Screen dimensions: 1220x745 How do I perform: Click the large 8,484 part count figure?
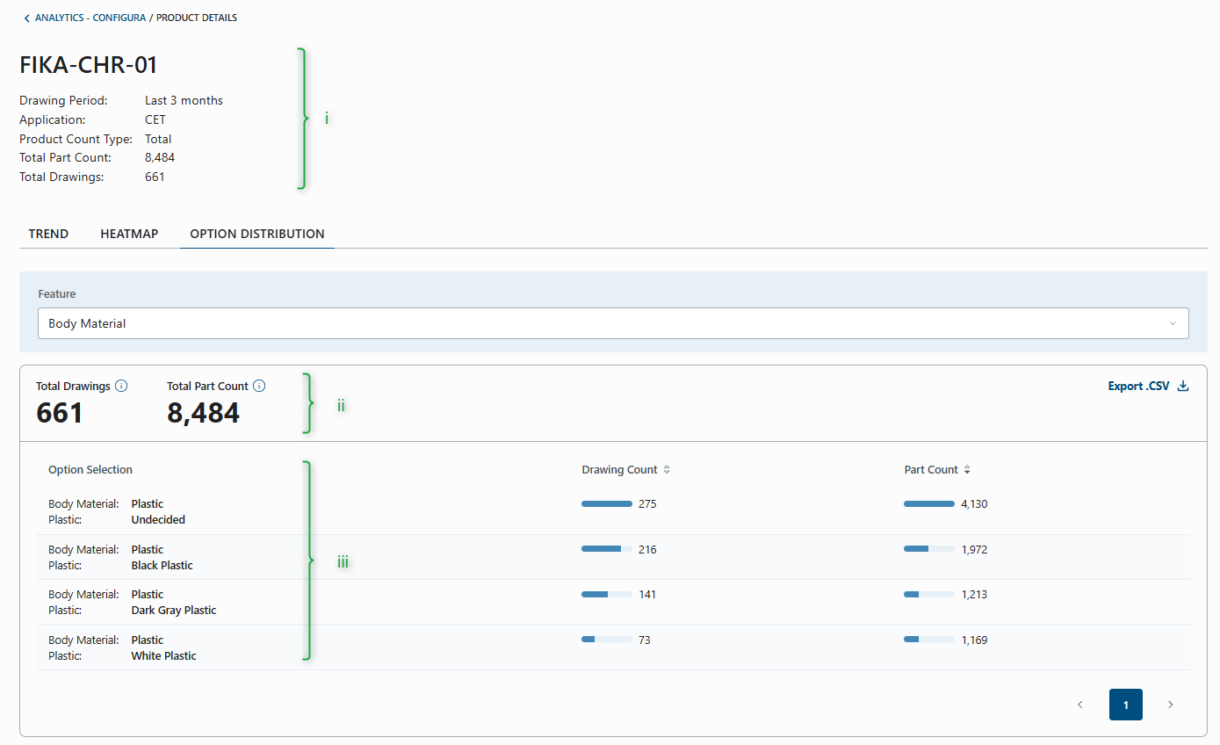(x=204, y=413)
